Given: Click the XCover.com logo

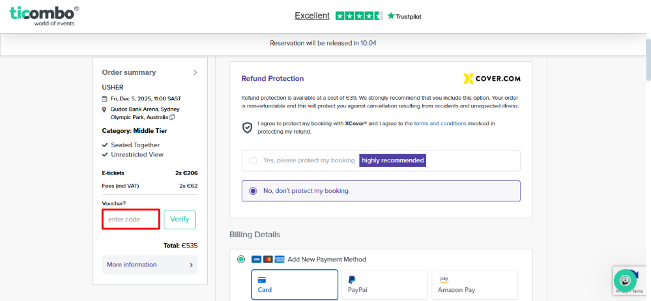Looking at the screenshot, I should (x=491, y=78).
